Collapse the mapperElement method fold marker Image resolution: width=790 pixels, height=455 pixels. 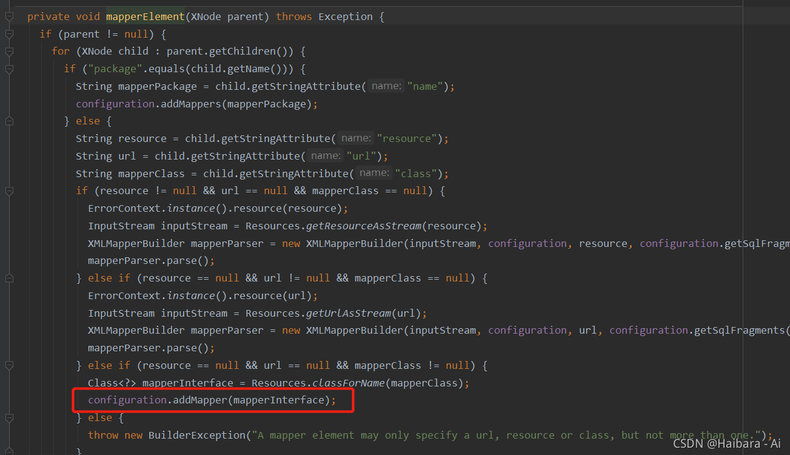9,17
